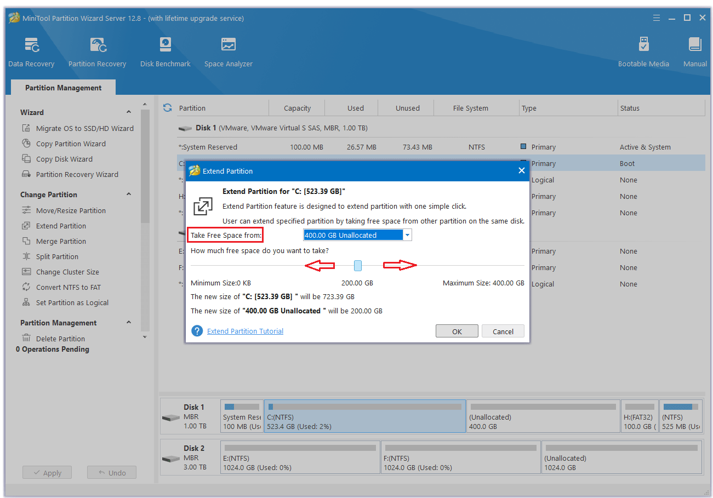Select the F:(NTFS) block on Disk 2
This screenshot has height=498, width=713.
click(461, 457)
